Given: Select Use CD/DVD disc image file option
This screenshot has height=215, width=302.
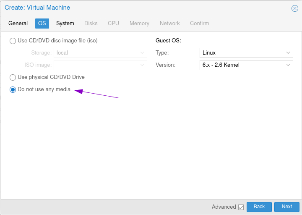Looking at the screenshot, I should pos(13,41).
